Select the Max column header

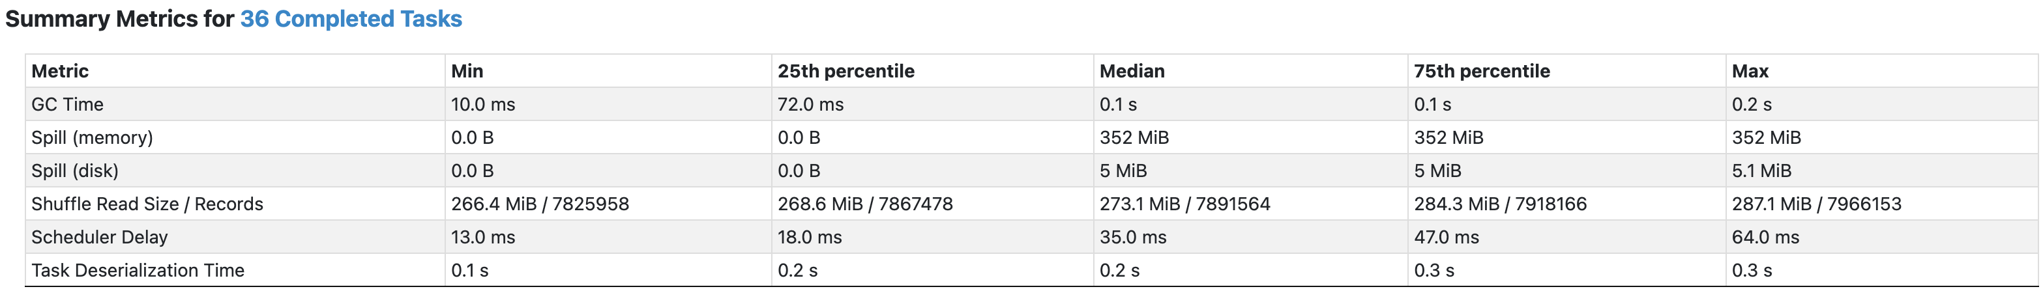[x=1750, y=71]
